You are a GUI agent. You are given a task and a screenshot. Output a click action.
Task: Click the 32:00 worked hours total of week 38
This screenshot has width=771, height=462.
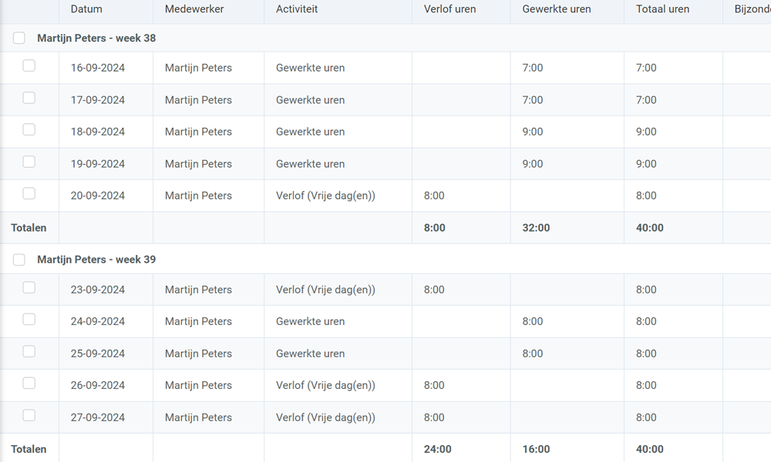(536, 228)
